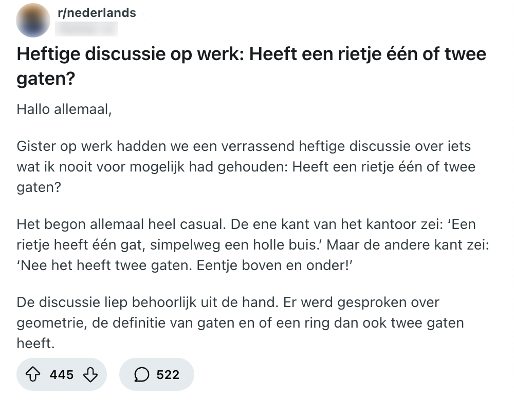The width and height of the screenshot is (514, 400).
Task: Click the paragraph starting 'Het begon allemaal'
Action: 252,245
